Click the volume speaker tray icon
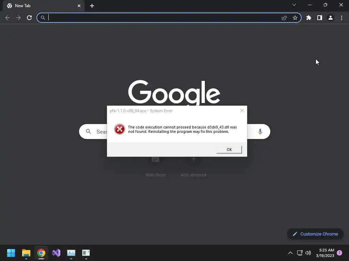Viewport: 349px width, 261px height. tap(308, 253)
